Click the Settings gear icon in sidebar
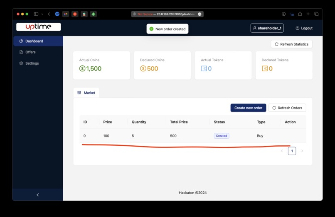 pos(21,63)
